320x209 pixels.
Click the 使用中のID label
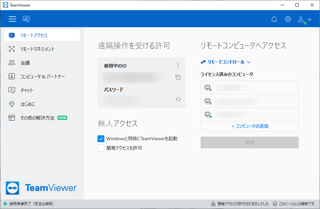115,66
